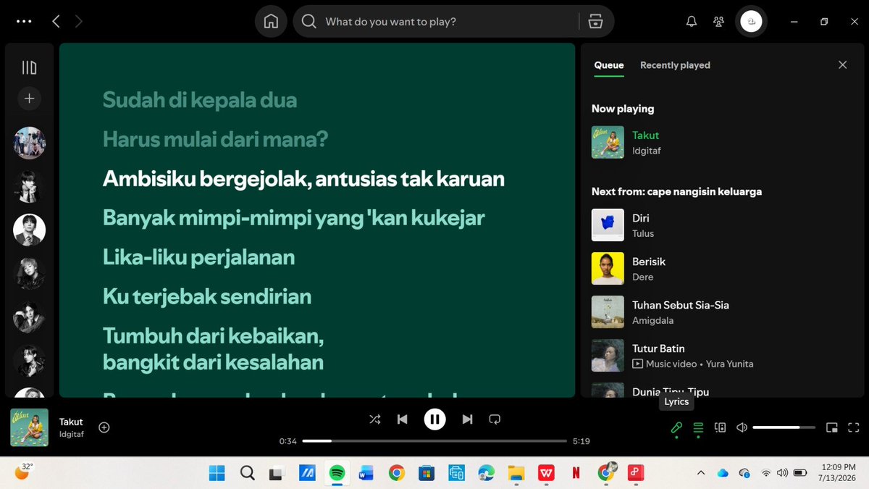Open the first sidebar playlist cover

click(29, 143)
